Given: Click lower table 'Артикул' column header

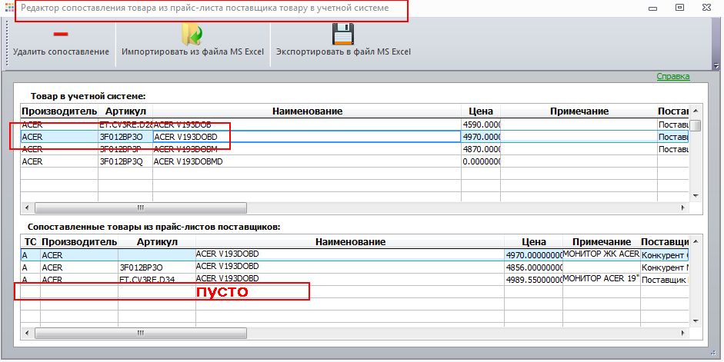Looking at the screenshot, I should (157, 241).
